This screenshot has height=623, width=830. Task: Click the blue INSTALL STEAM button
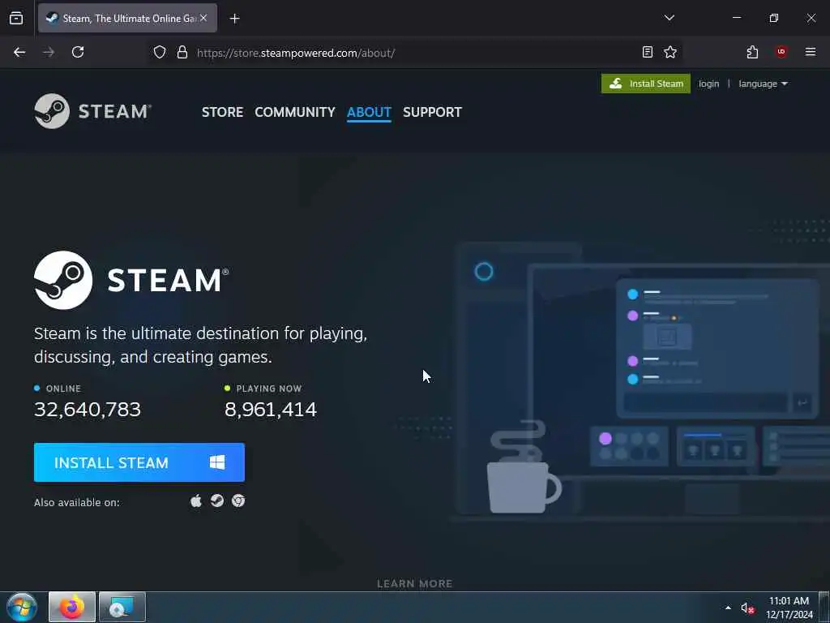pos(139,462)
